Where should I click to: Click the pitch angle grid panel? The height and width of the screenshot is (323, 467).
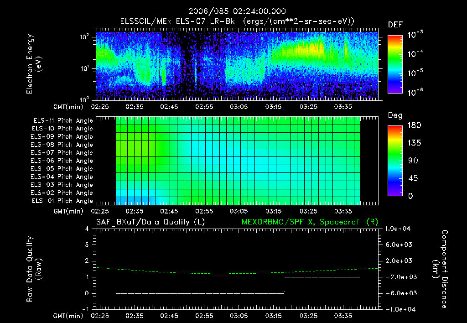pyautogui.click(x=237, y=161)
